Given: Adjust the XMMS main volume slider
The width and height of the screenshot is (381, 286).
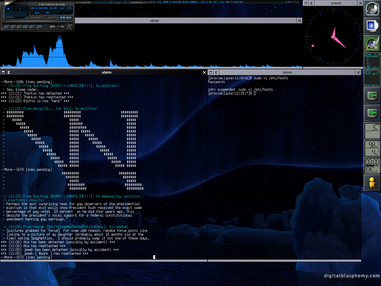Looking at the screenshot, I should click(x=38, y=17).
